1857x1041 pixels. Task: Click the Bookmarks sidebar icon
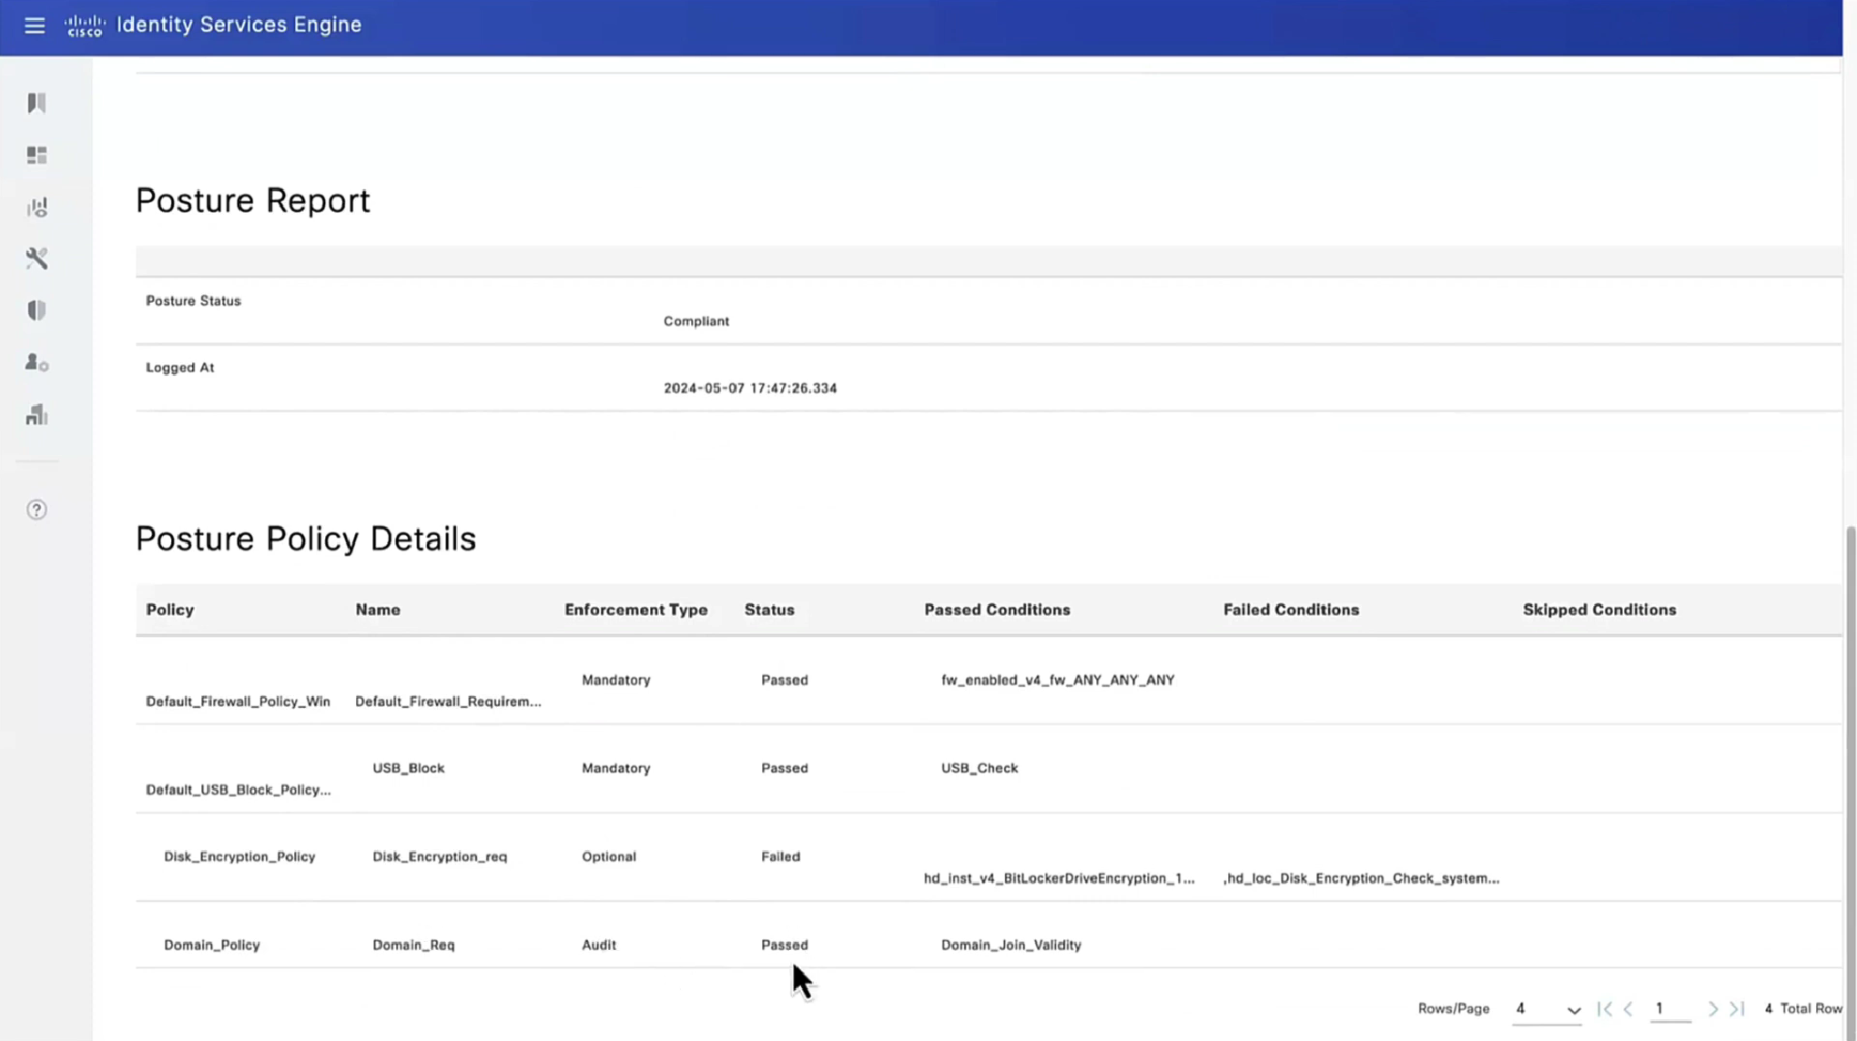click(x=36, y=103)
